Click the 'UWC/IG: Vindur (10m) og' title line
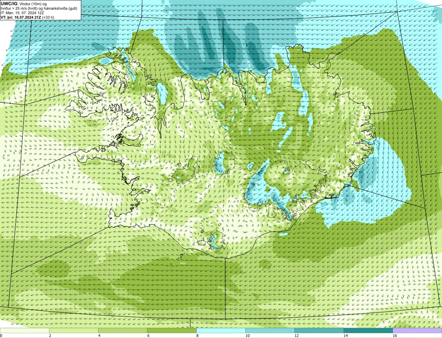This screenshot has width=442, height=338. (x=24, y=3)
